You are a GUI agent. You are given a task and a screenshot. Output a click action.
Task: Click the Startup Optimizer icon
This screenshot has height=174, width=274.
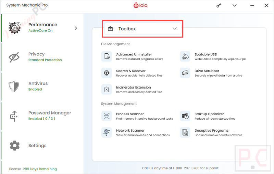pyautogui.click(x=185, y=116)
